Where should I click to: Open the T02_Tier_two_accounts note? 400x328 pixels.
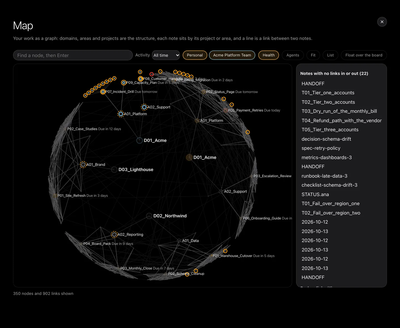(x=328, y=102)
